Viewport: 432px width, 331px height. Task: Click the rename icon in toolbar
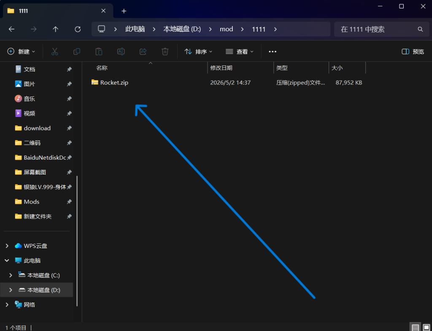121,52
